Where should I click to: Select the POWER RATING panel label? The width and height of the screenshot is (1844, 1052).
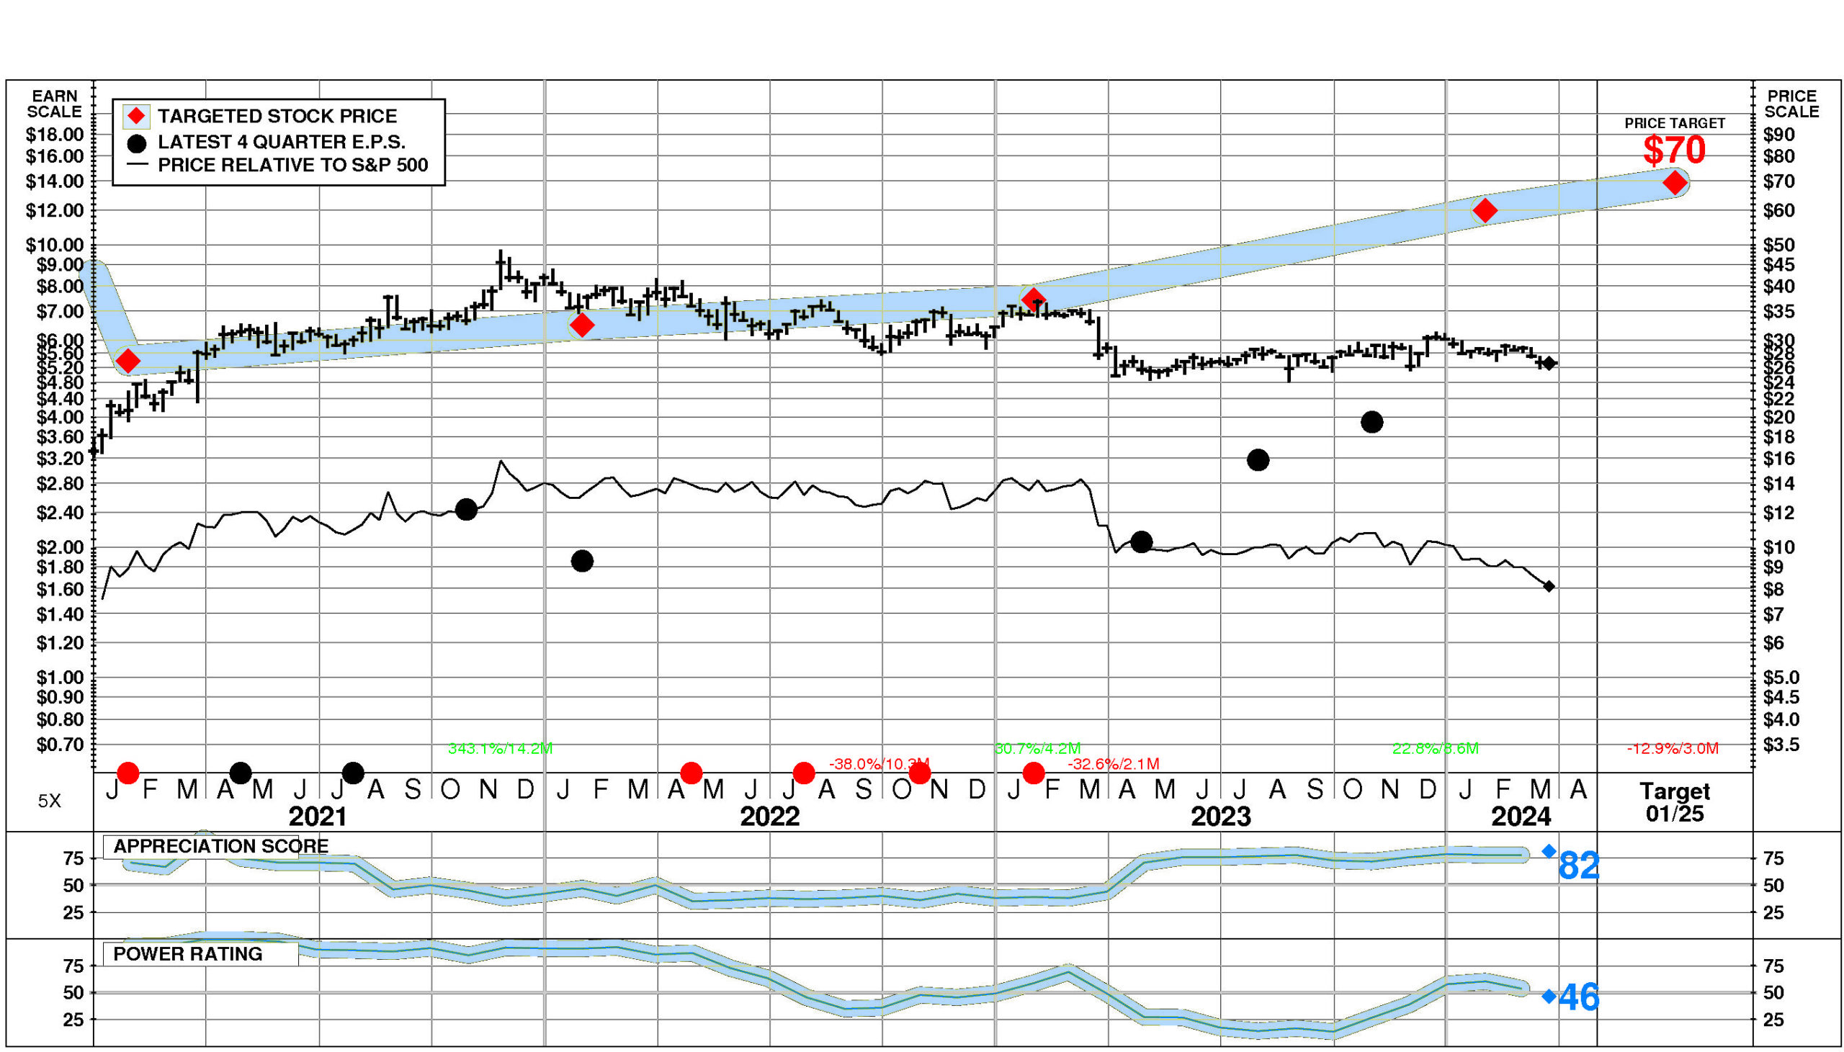188,954
